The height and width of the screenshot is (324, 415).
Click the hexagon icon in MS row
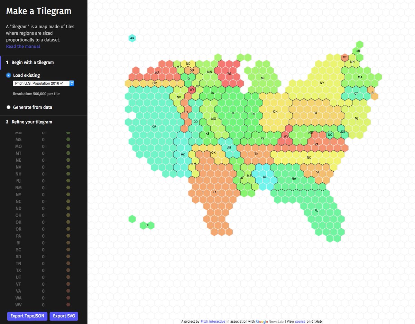tap(68, 140)
